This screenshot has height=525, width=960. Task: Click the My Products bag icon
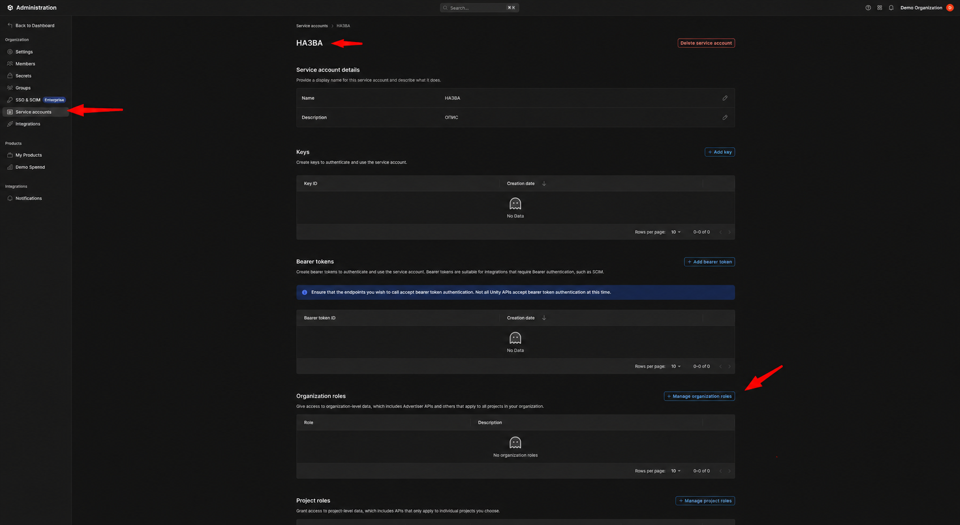(10, 155)
